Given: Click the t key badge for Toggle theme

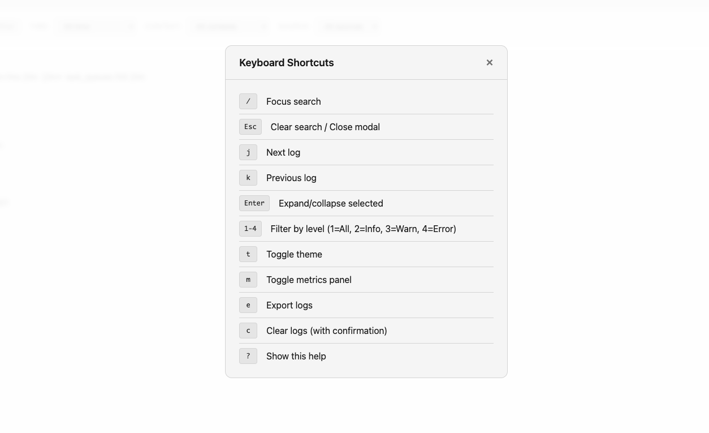Looking at the screenshot, I should point(248,254).
